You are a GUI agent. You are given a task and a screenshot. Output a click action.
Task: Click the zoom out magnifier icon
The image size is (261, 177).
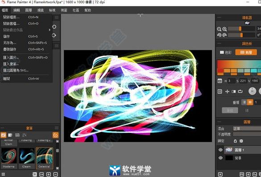(219, 29)
